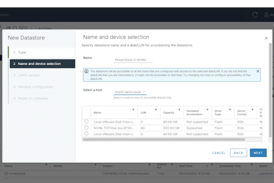Screen dimensions: 274x183
Task: Click the BACK button
Action: click(238, 153)
